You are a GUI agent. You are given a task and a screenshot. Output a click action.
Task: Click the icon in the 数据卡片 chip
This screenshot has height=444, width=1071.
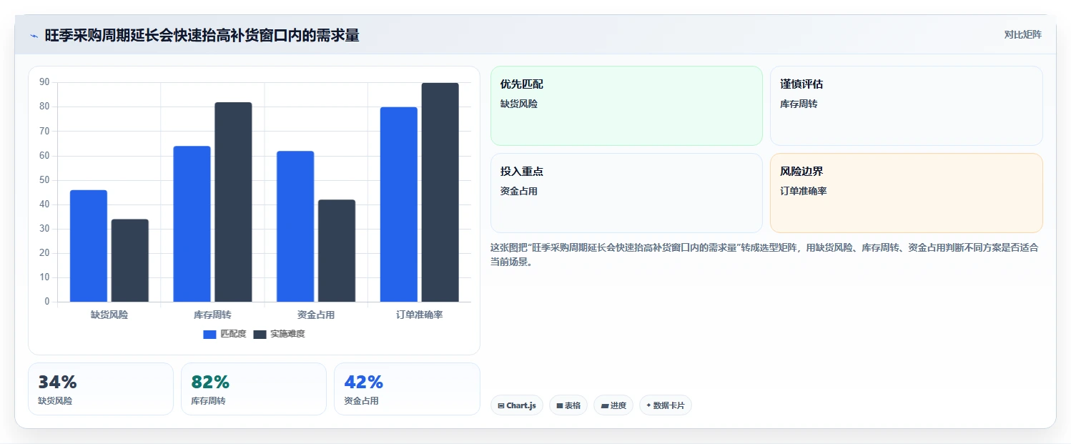click(648, 405)
